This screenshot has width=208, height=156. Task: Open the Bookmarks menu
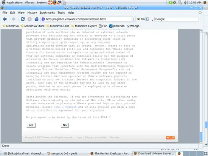tap(47, 12)
